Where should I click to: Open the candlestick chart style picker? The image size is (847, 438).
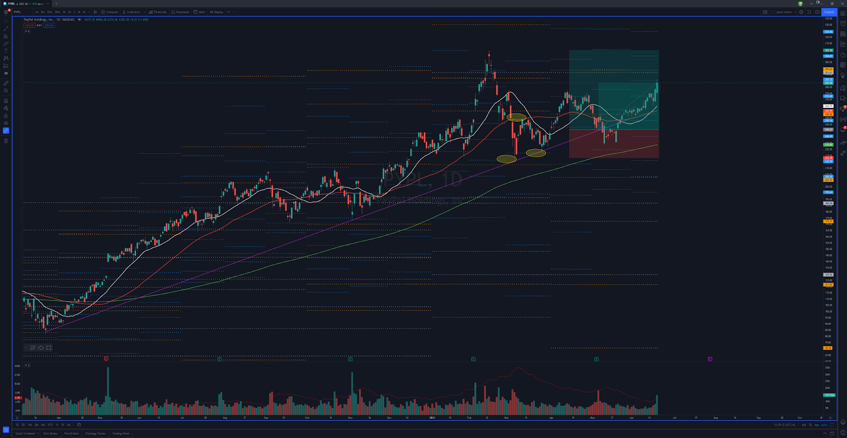(x=95, y=12)
